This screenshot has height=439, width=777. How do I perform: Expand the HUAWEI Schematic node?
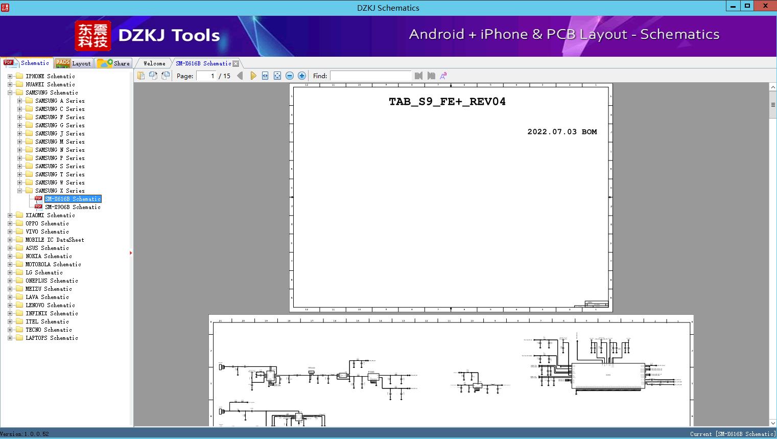coord(10,84)
